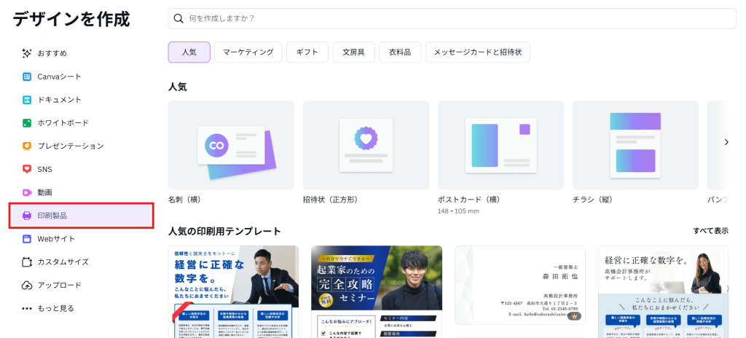Open the ポストカード（横） thumbnail card
746x338 pixels.
(501, 145)
